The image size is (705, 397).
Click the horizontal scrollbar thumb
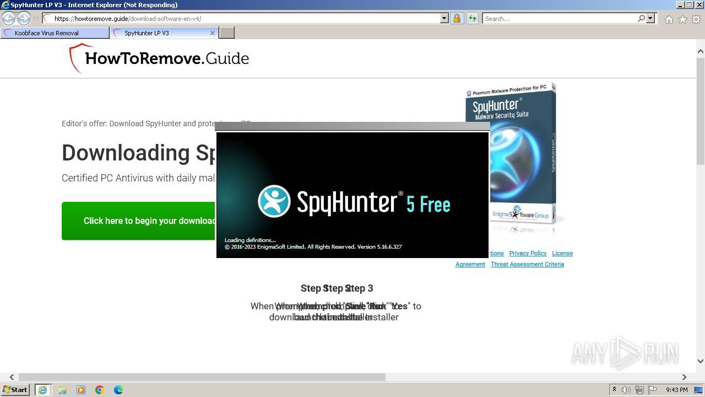[x=202, y=377]
